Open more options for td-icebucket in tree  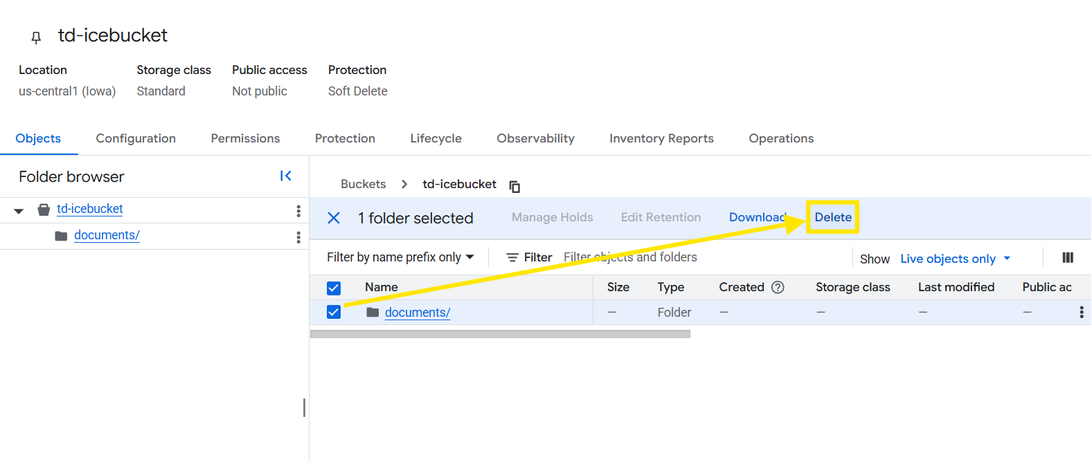pos(298,211)
